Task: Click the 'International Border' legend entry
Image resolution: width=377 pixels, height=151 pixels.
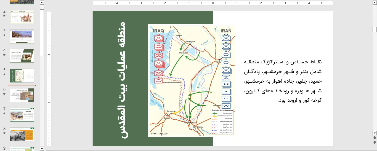Action: [226, 122]
